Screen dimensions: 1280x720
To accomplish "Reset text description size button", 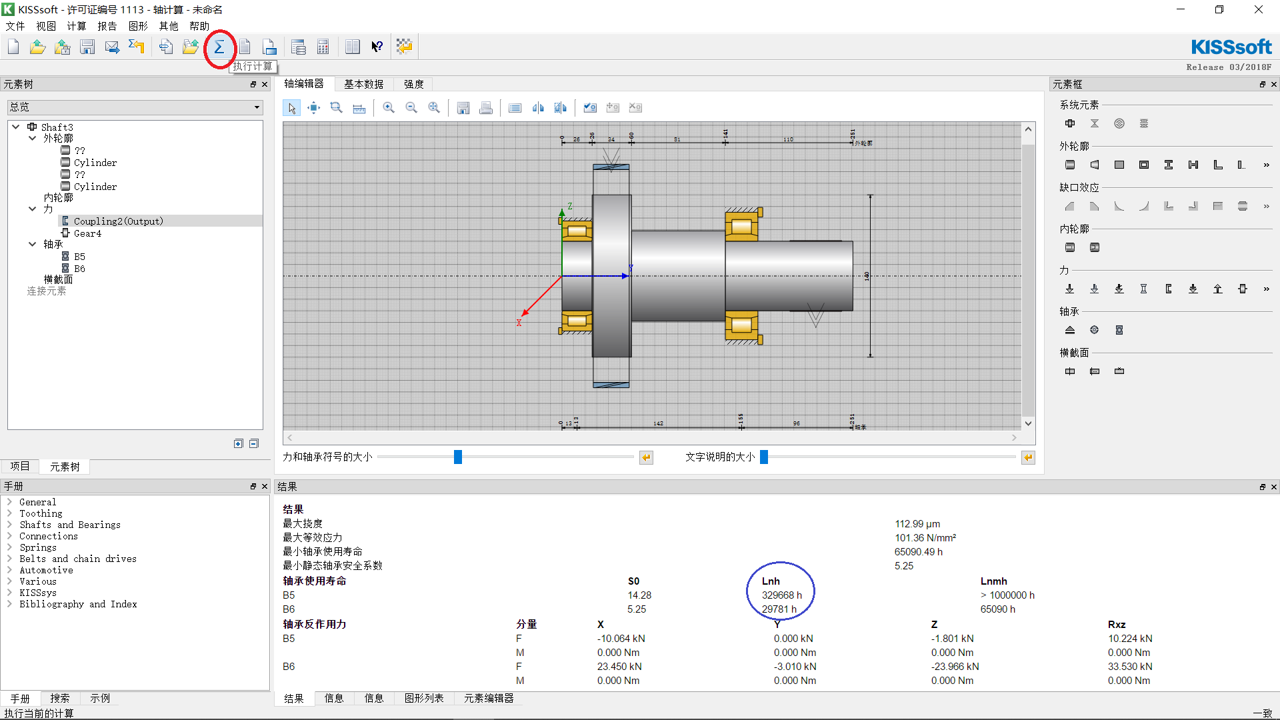I will 1028,457.
